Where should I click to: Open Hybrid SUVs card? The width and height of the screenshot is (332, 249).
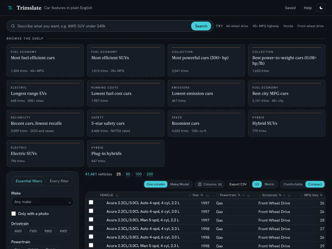[x=287, y=123]
